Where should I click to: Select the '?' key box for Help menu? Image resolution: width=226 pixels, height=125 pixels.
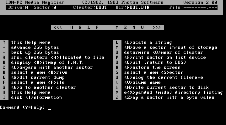(x=4, y=42)
